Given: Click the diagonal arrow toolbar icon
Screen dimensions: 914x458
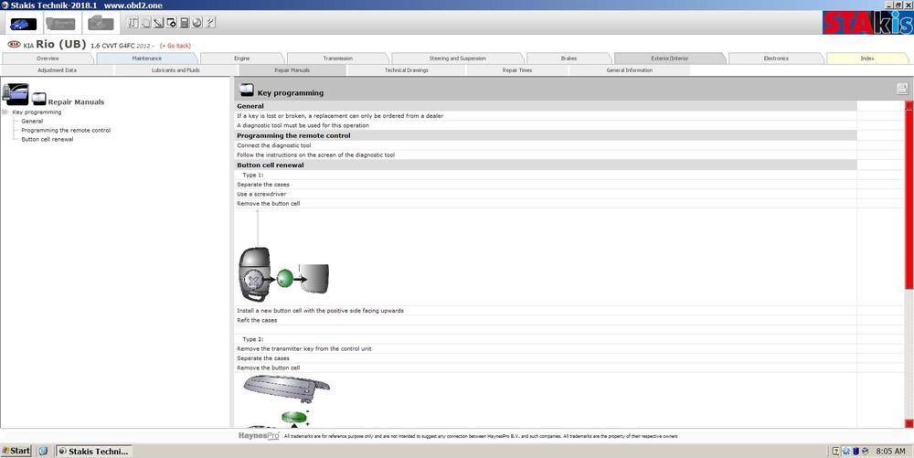Looking at the screenshot, I should pos(158,23).
